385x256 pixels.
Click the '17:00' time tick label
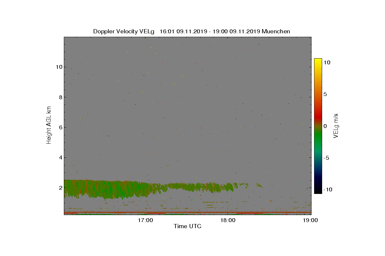(145, 220)
